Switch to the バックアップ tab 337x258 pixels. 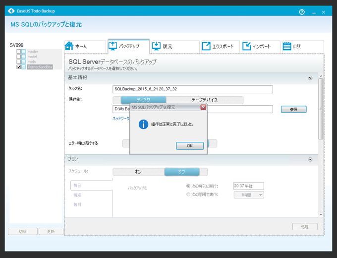tap(128, 46)
